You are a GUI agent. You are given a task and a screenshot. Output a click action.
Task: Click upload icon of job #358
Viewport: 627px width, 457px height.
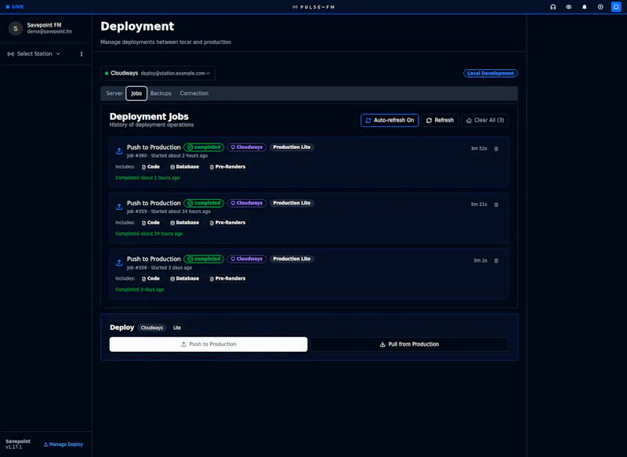(x=119, y=263)
